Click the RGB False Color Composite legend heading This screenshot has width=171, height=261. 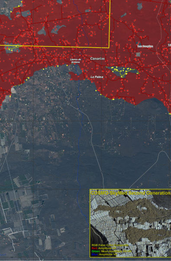[110, 245]
